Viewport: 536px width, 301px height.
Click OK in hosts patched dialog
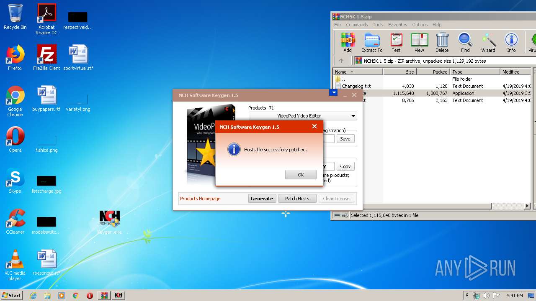(301, 175)
